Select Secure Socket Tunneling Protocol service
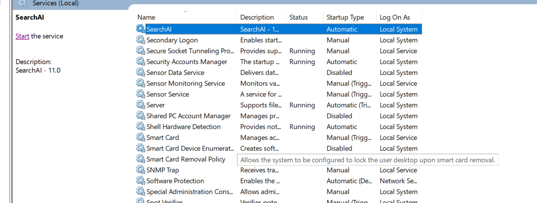Viewport: 537px width, 203px height. click(190, 51)
